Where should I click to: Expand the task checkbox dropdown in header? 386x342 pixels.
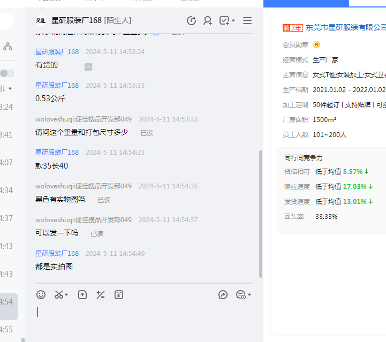234,21
